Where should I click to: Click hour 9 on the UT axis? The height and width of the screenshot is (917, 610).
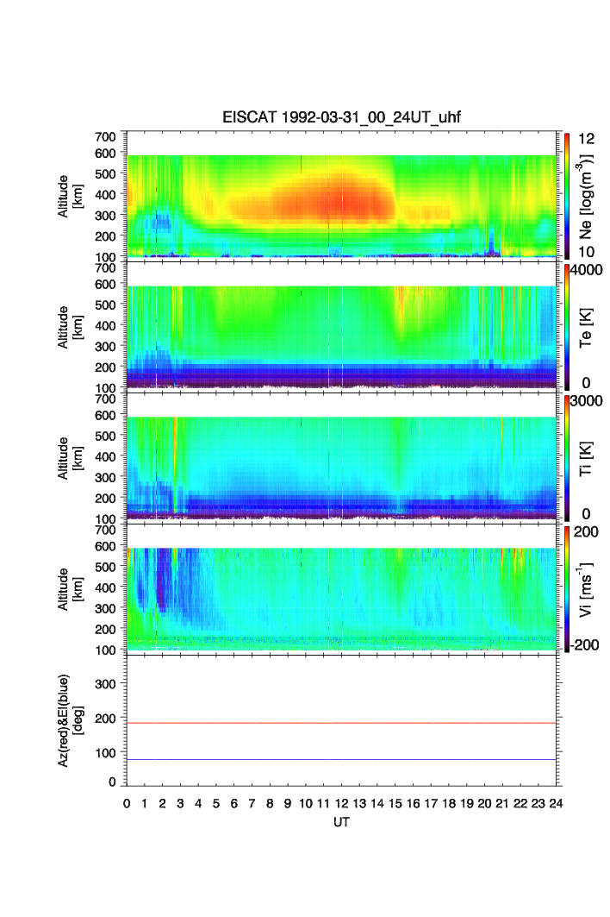point(288,803)
